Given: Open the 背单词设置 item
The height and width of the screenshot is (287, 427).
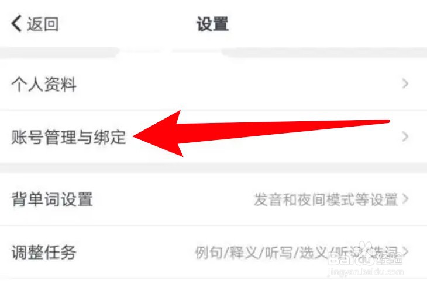Looking at the screenshot, I should [213, 199].
